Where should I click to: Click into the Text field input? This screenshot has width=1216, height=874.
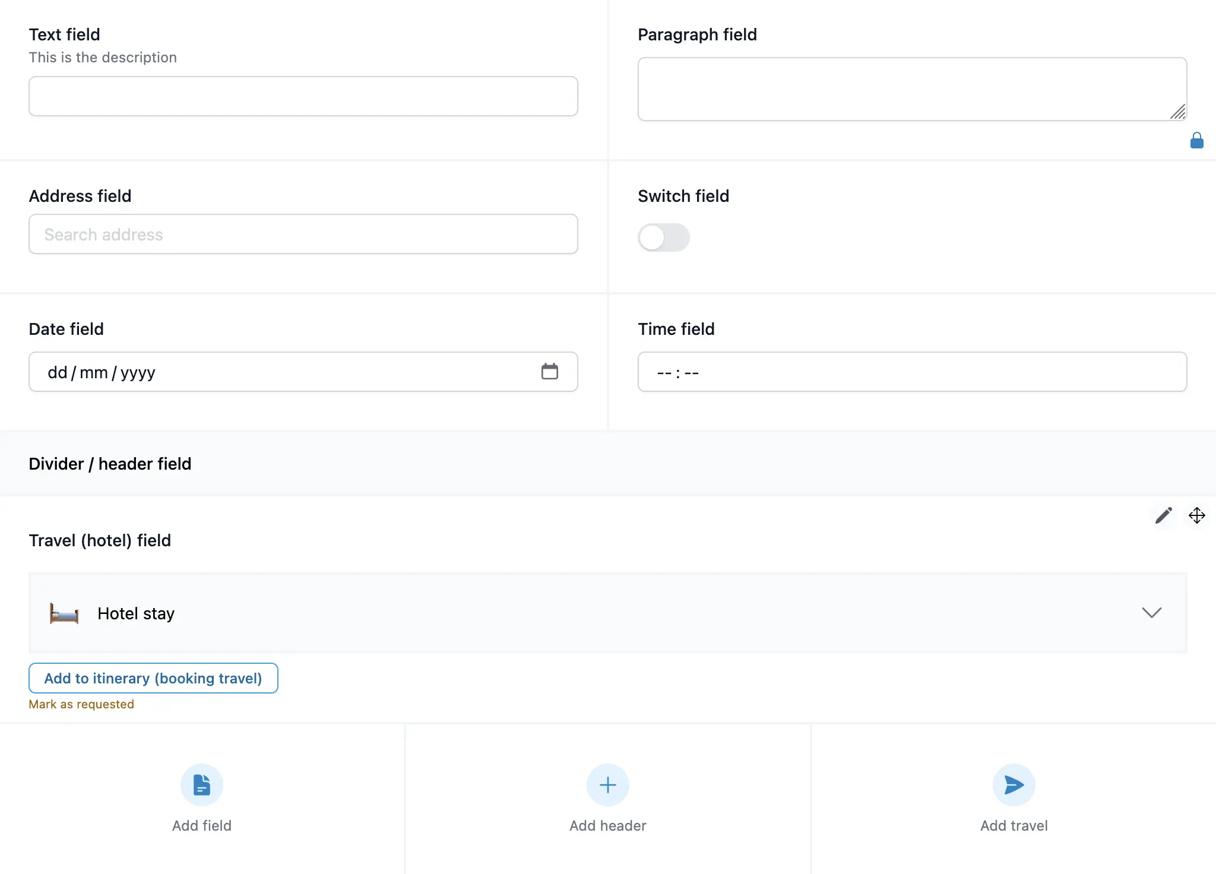click(x=303, y=96)
